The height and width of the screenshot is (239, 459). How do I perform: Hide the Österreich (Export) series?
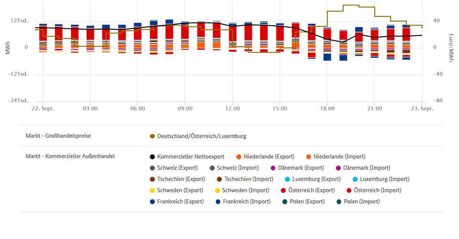tap(307, 190)
